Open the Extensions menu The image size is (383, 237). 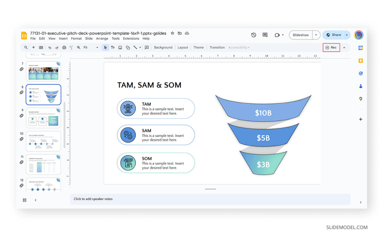point(131,39)
